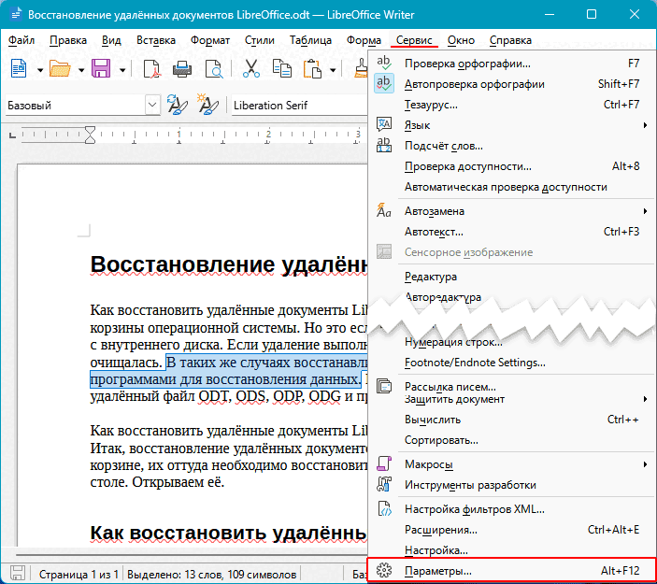Click word count status Выделено: 13 слов
The image size is (657, 584).
point(211,574)
